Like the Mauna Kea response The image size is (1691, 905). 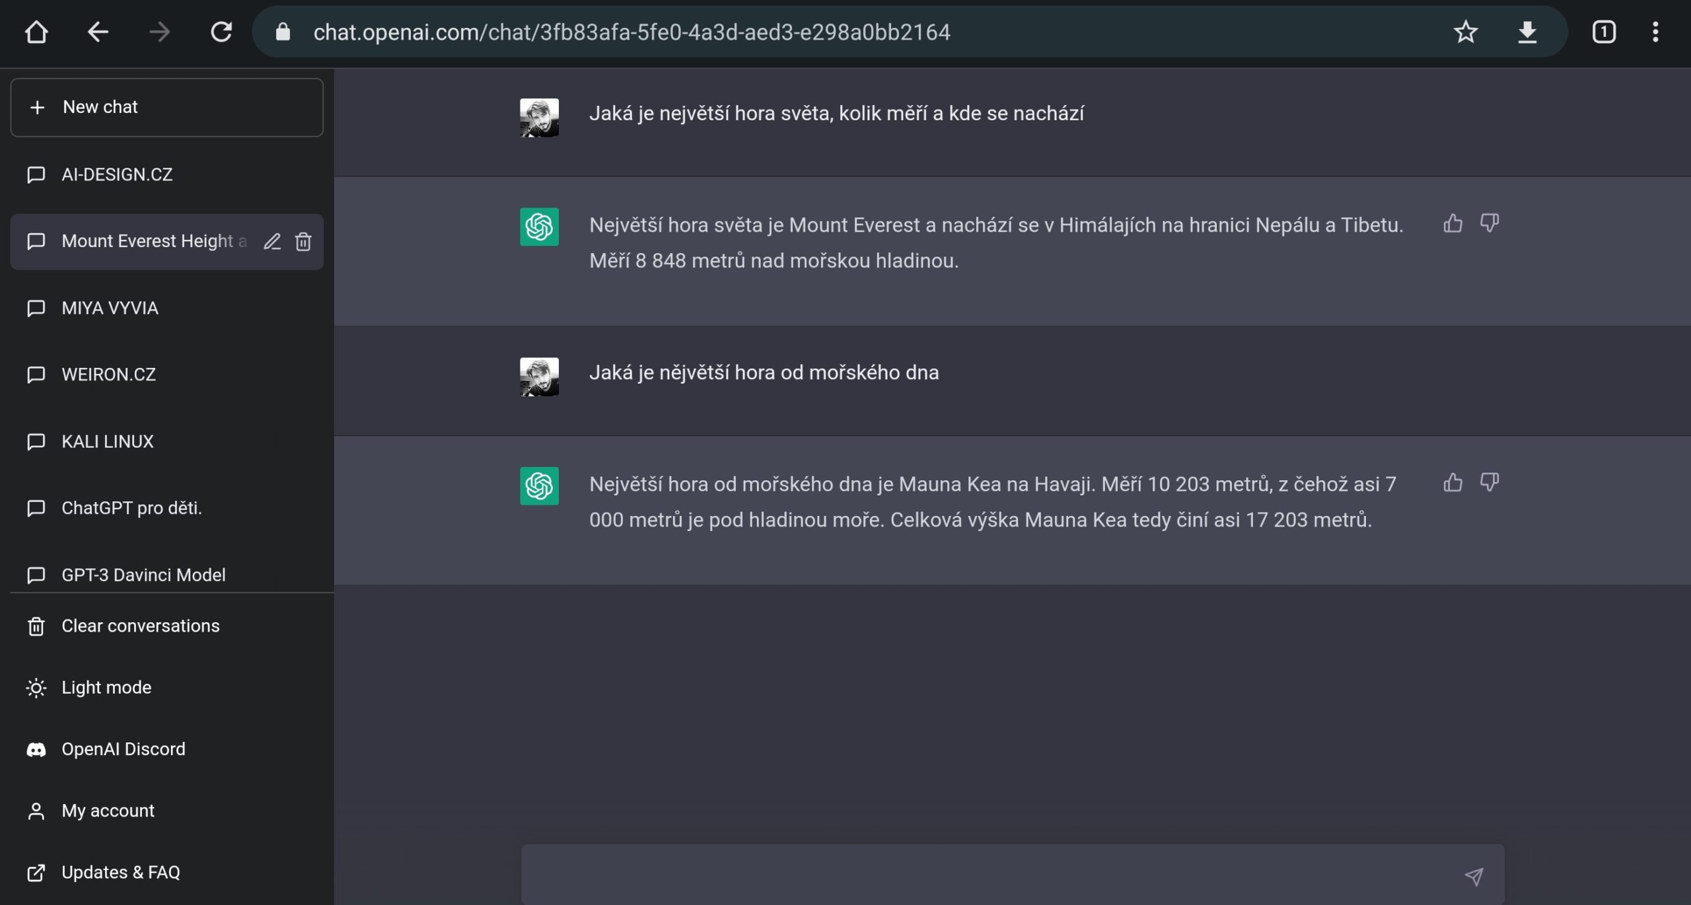click(1453, 482)
